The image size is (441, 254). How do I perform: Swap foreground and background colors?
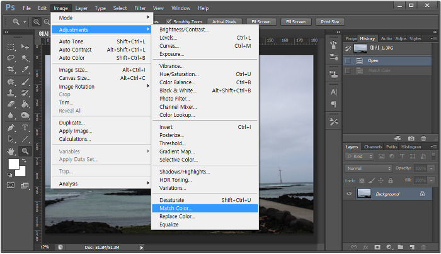(x=24, y=160)
